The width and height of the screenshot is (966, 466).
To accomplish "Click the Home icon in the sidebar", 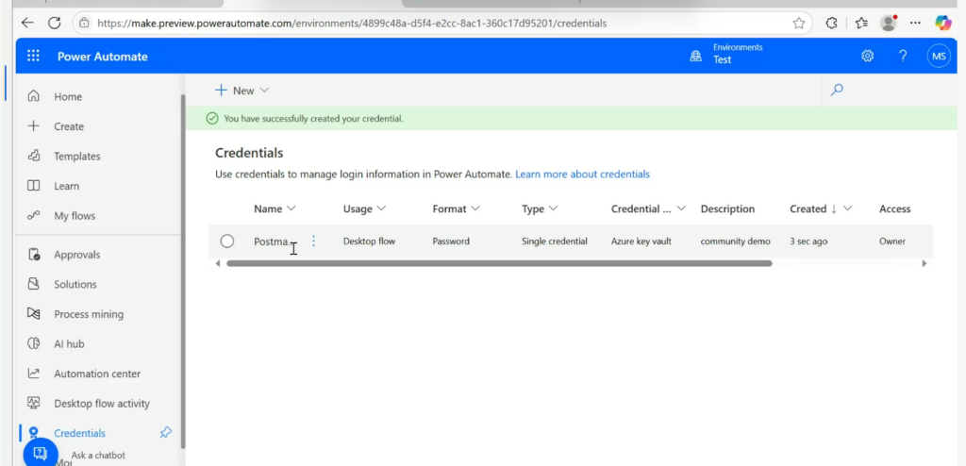I will [x=34, y=96].
